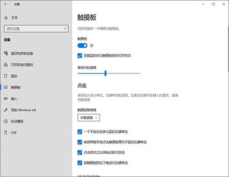Uncheck keep touchpad on when mouse connected
Screen dimensions: 229x177
80,56
